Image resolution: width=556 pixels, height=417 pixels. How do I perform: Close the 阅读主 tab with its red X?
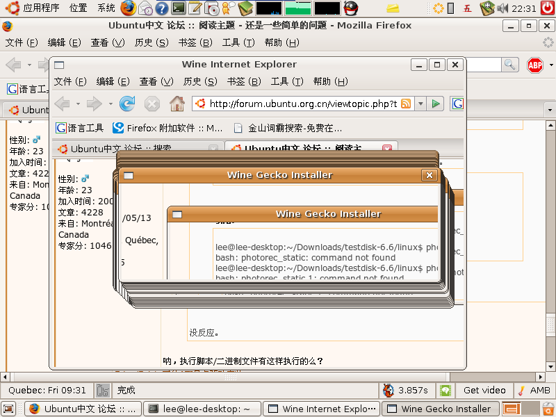click(387, 149)
